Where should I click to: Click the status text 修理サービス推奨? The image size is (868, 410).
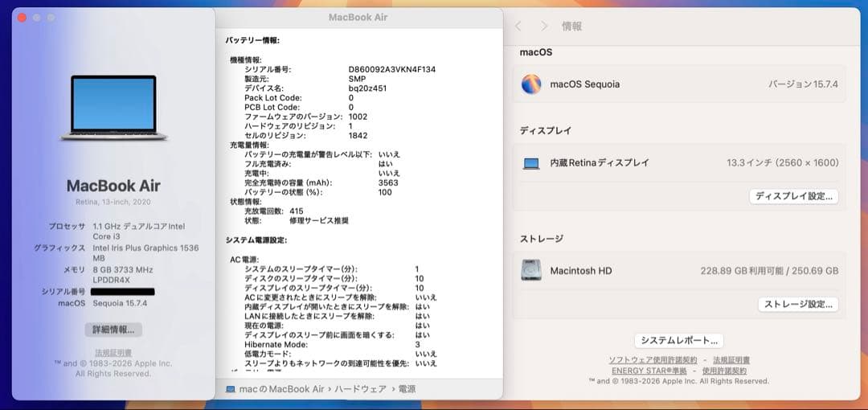(319, 220)
